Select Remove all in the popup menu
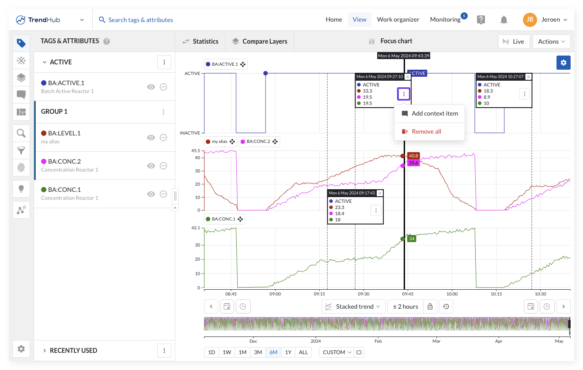The width and height of the screenshot is (583, 370). [x=426, y=131]
